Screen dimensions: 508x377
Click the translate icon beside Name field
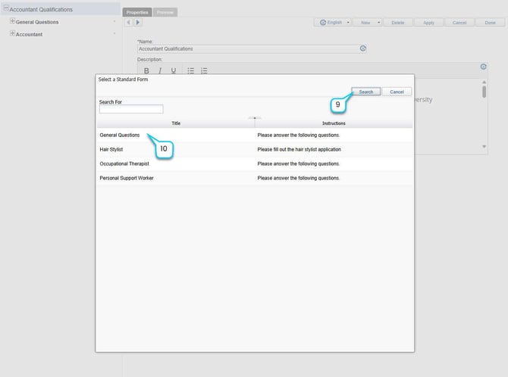coord(363,48)
